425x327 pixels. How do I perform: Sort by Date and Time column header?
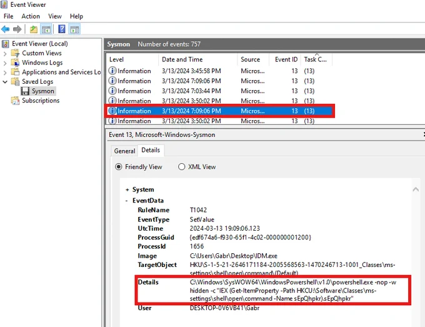click(197, 59)
